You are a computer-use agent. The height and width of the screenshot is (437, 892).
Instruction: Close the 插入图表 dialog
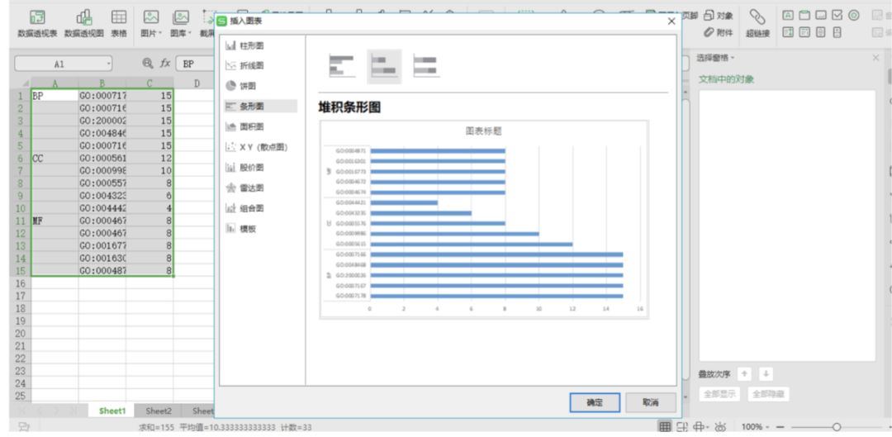[x=671, y=21]
